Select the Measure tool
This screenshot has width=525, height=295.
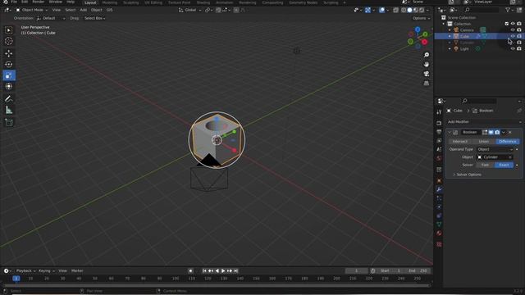click(x=9, y=110)
